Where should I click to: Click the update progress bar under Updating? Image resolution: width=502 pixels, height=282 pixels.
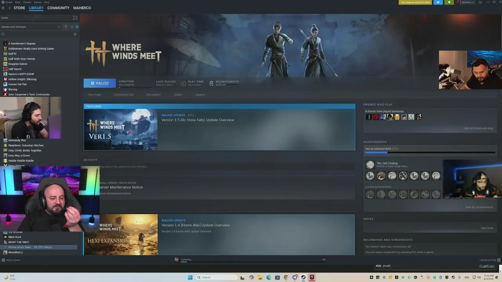click(x=135, y=87)
